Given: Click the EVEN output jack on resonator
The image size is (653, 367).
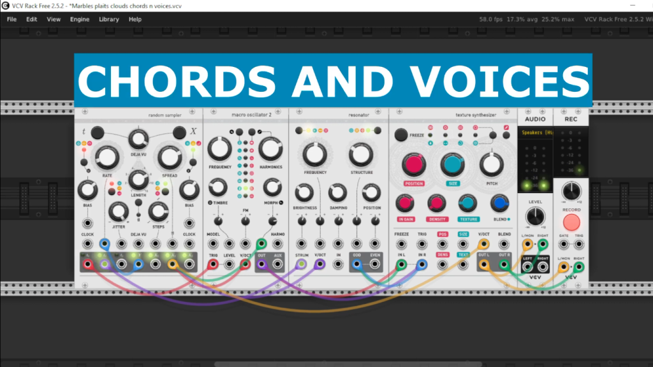Looking at the screenshot, I should pos(375,264).
